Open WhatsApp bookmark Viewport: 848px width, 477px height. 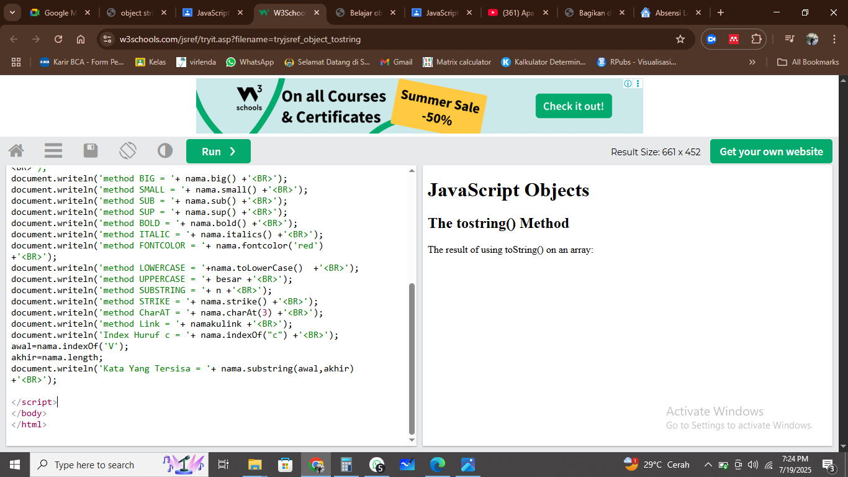coord(250,61)
